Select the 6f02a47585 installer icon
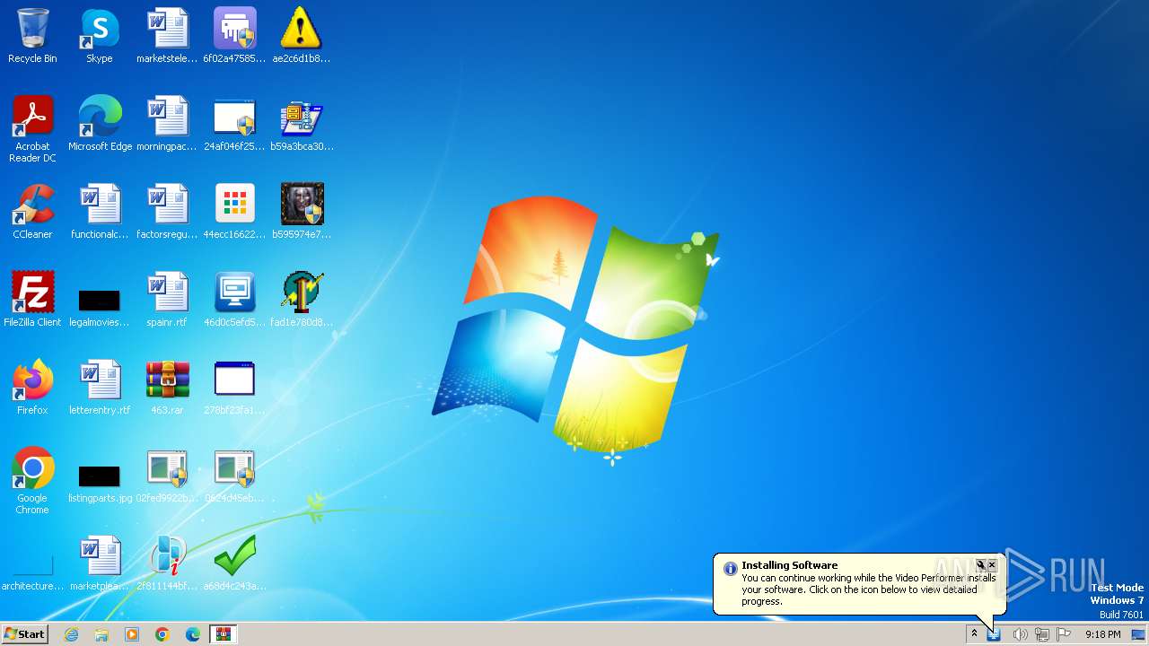Screen dimensions: 1149x646 [234, 36]
